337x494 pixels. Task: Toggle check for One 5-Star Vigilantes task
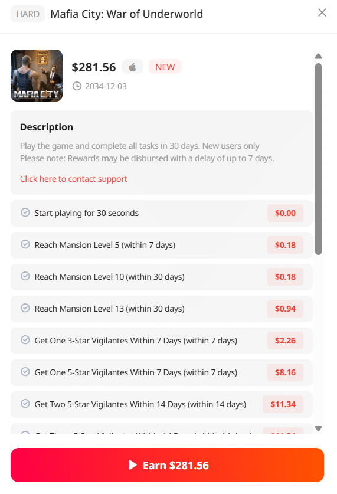pos(25,372)
